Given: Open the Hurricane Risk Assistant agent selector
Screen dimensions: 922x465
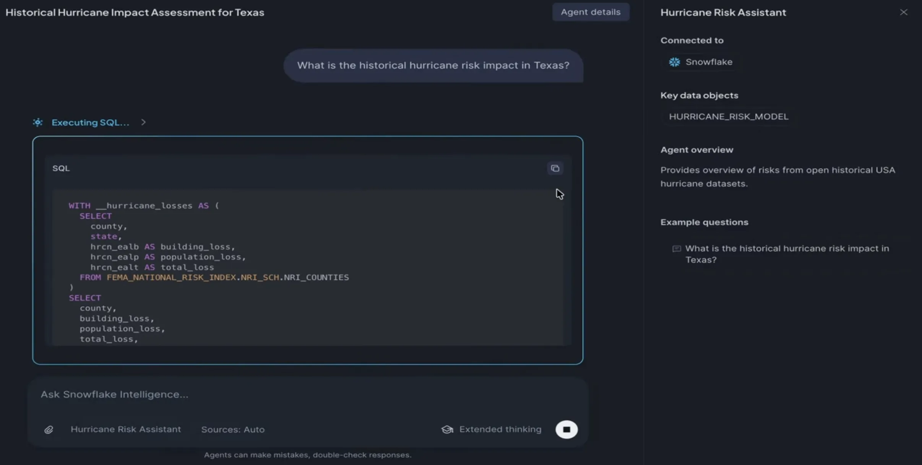Looking at the screenshot, I should click(x=126, y=429).
